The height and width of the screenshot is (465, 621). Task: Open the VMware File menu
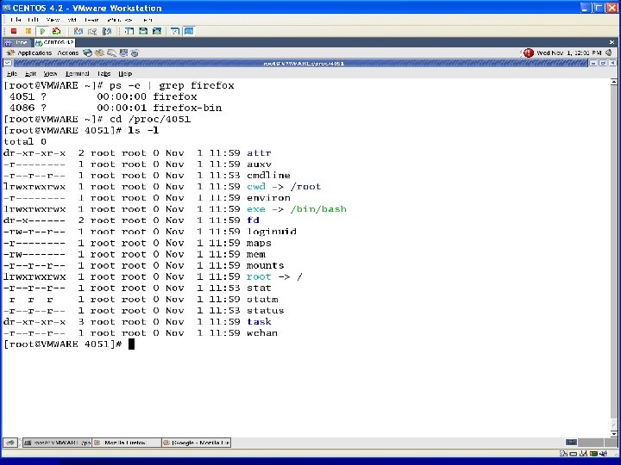pyautogui.click(x=16, y=19)
